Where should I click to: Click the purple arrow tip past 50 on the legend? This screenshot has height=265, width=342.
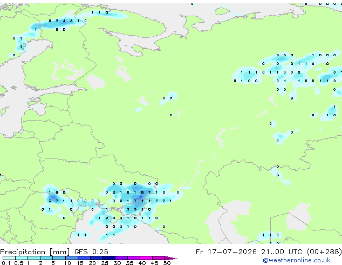click(x=171, y=258)
